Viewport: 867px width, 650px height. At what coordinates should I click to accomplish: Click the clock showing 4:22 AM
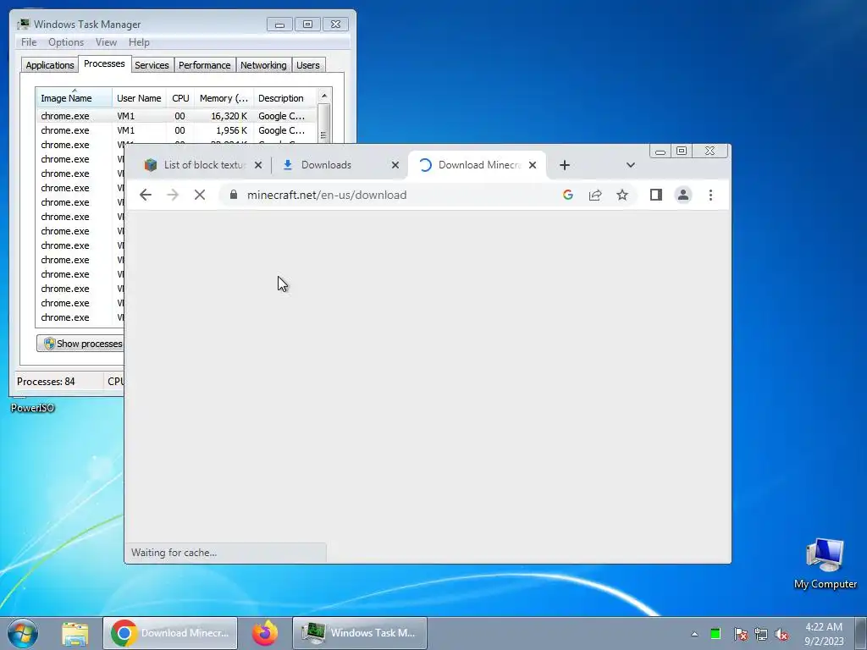coord(824,634)
